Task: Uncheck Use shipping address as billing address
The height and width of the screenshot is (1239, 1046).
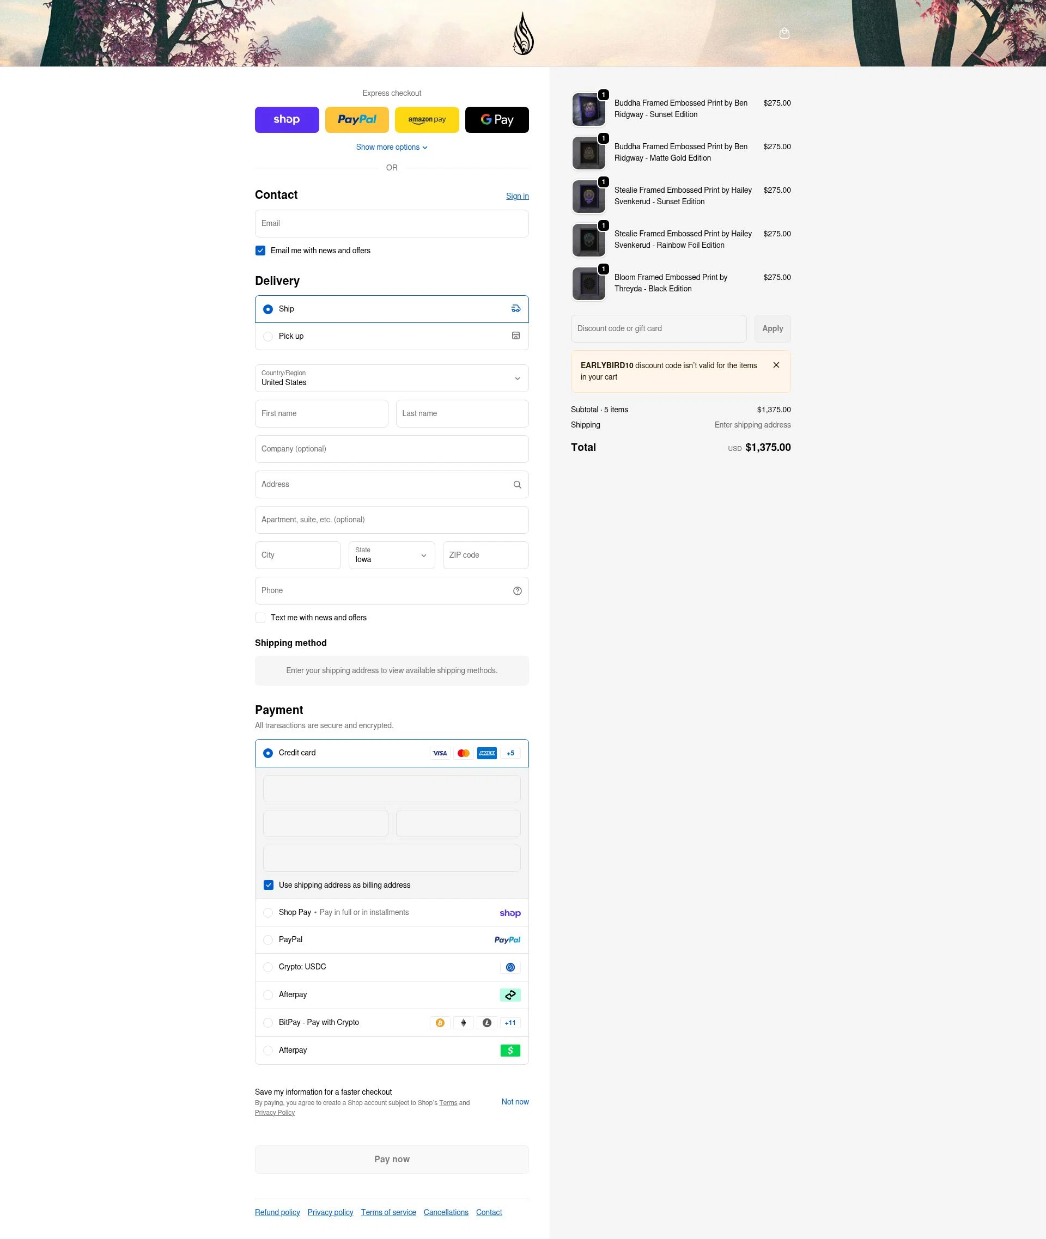Action: pos(269,885)
